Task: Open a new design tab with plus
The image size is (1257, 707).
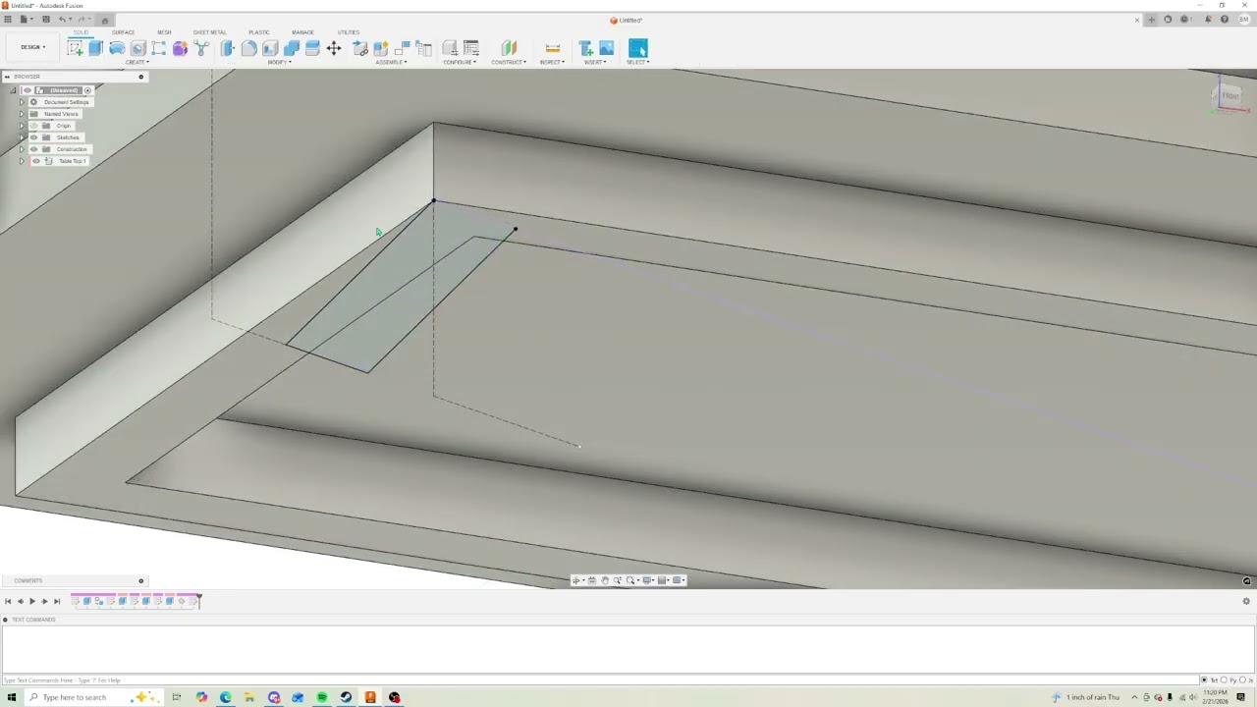Action: tap(1151, 20)
